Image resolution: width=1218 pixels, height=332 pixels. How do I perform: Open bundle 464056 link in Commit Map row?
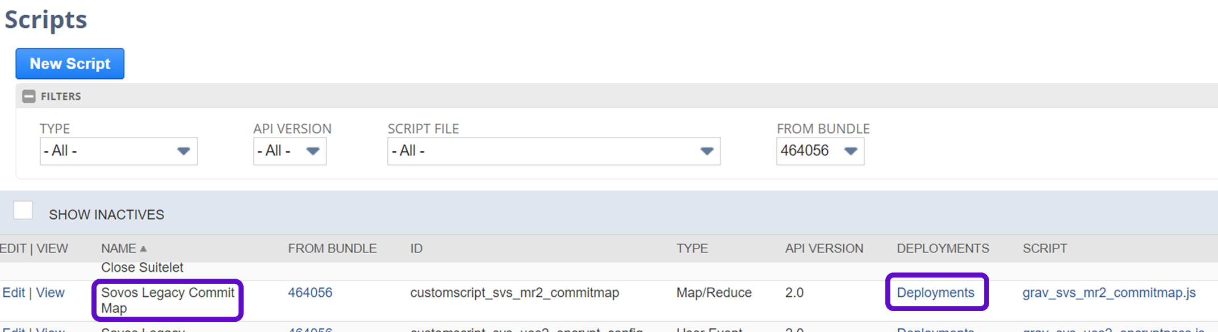point(310,293)
